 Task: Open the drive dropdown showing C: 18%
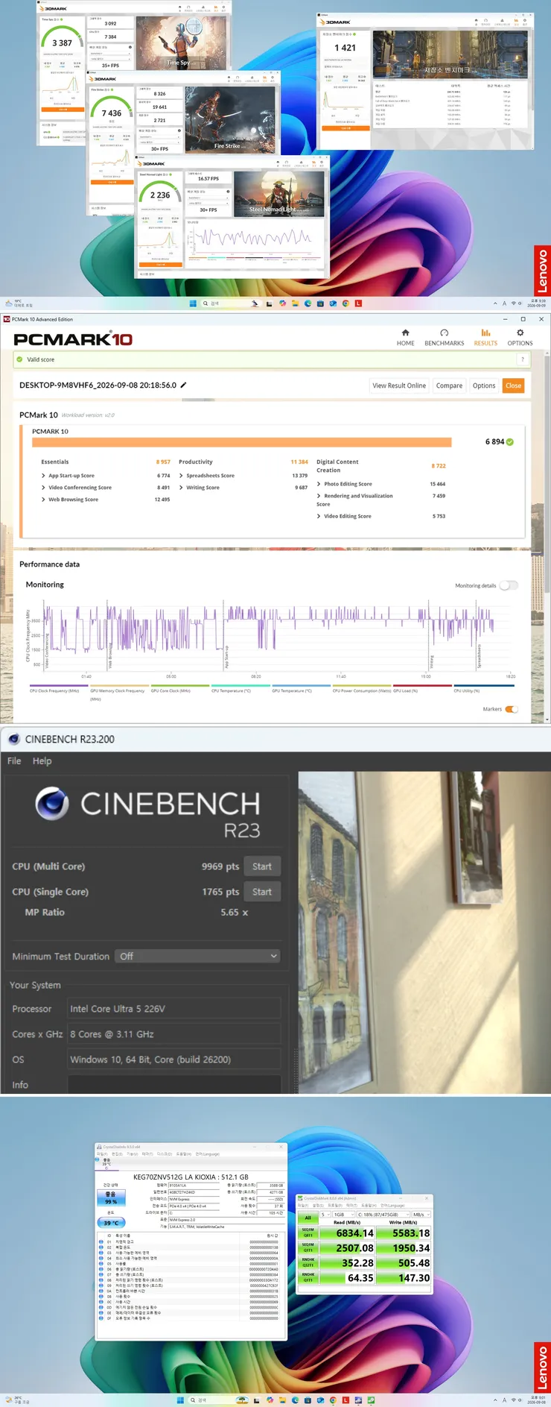383,1215
